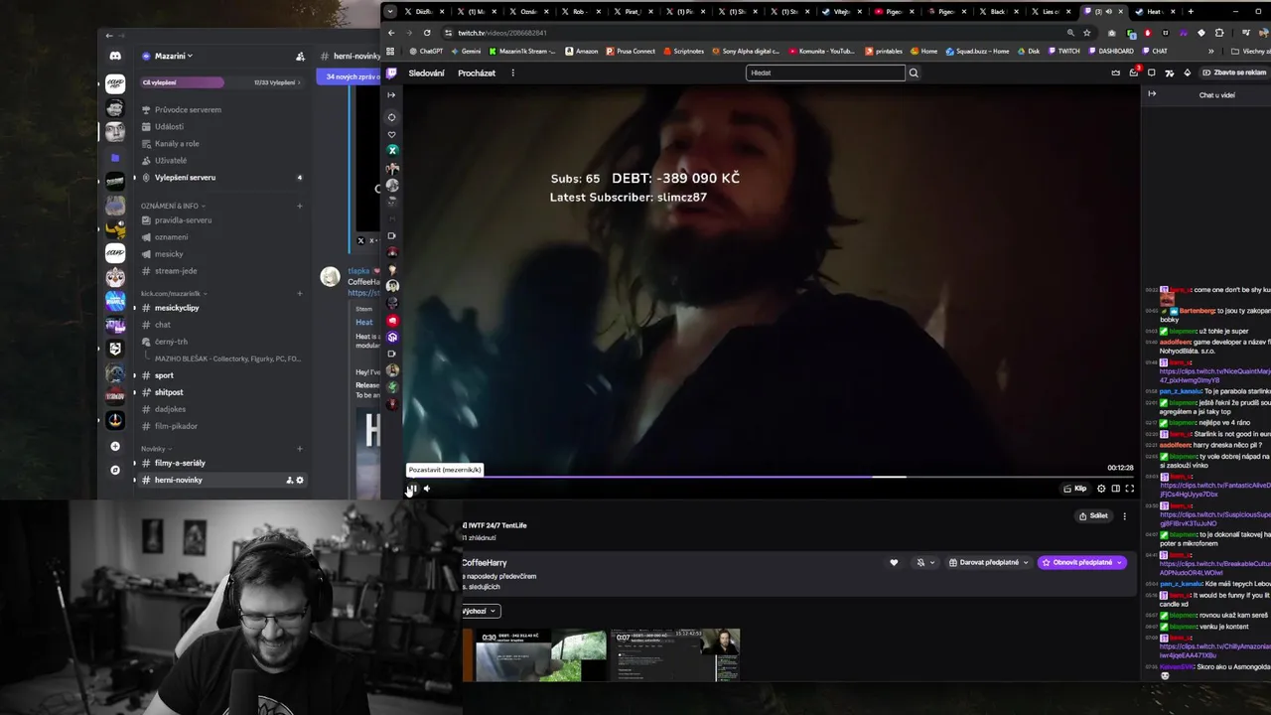Open invite people icon in Discord header
Viewport: 1271px width, 715px height.
click(300, 57)
